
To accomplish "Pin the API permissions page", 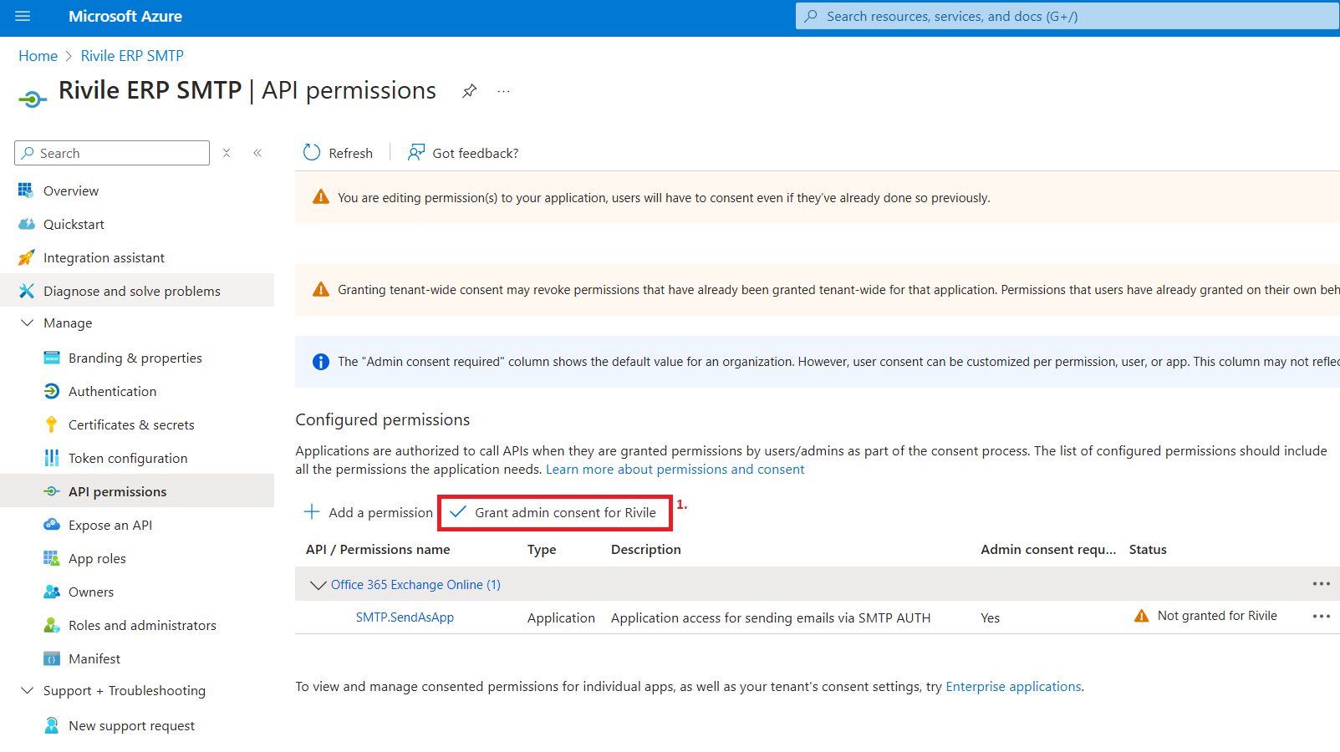I will pos(470,91).
